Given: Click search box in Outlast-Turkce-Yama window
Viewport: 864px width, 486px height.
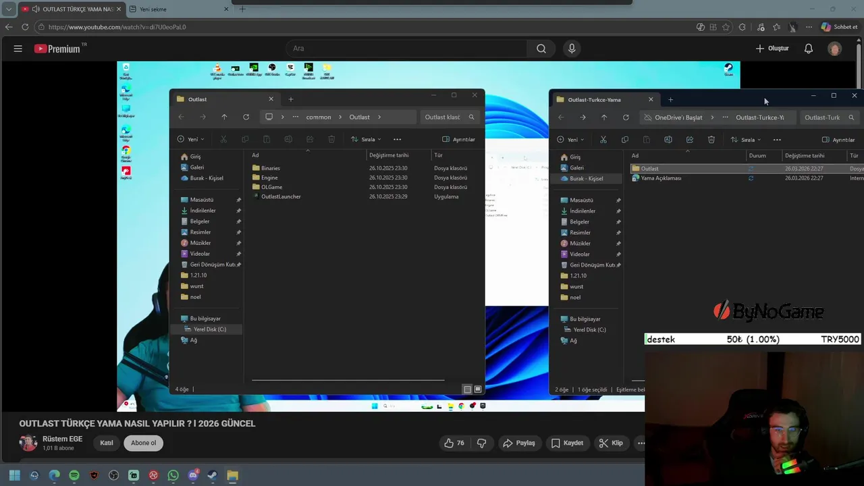Looking at the screenshot, I should [x=828, y=117].
